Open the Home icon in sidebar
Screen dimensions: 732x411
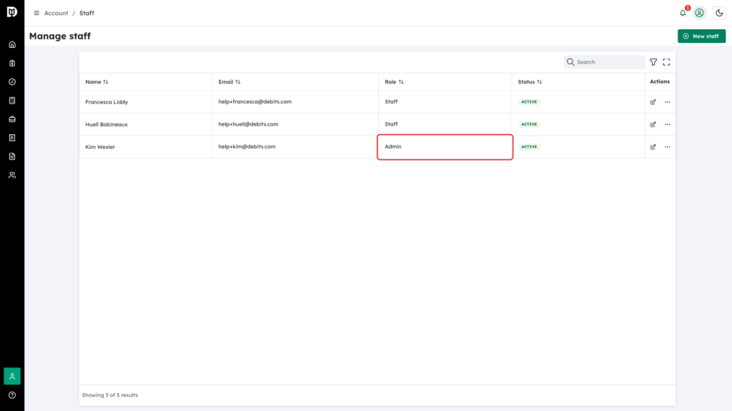tap(12, 45)
